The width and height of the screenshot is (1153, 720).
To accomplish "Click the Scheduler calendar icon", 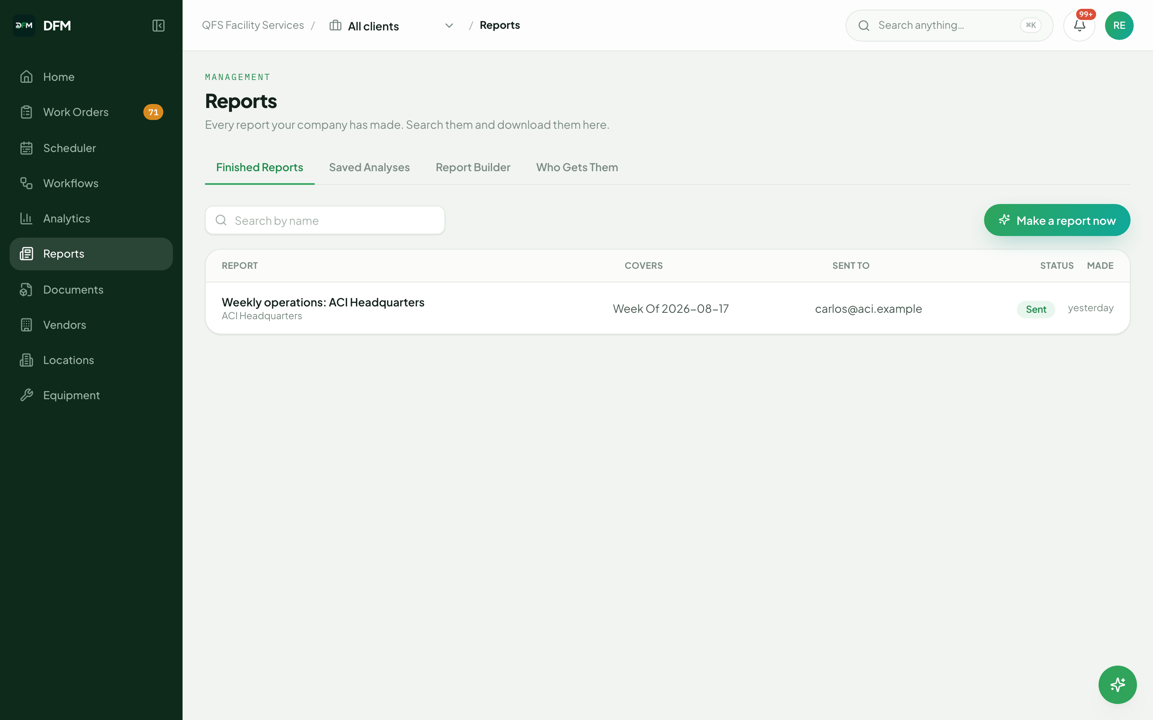I will point(27,148).
